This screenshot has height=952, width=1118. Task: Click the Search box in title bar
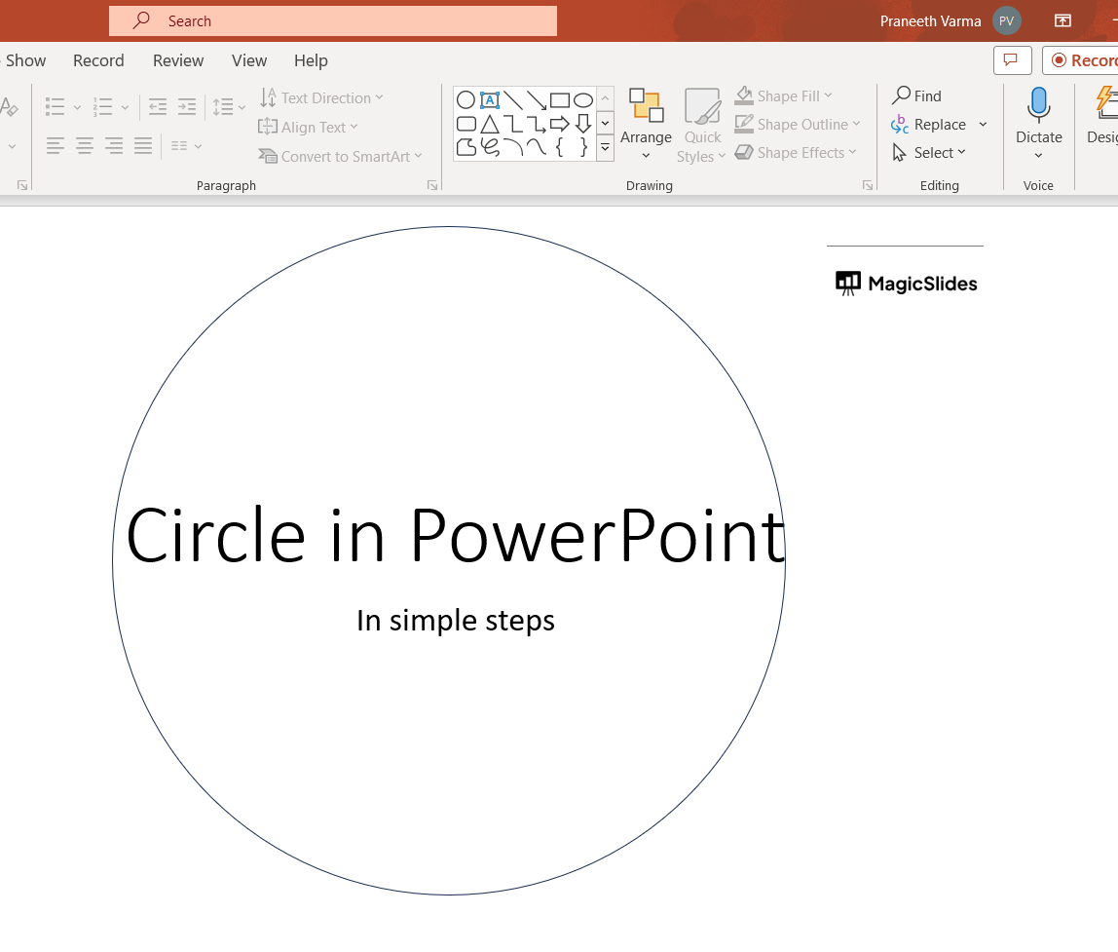333,20
